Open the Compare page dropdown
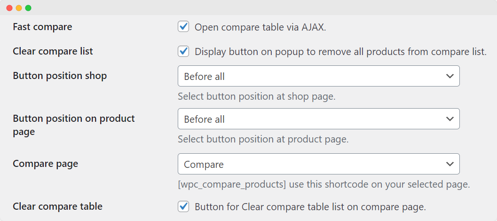 click(318, 164)
